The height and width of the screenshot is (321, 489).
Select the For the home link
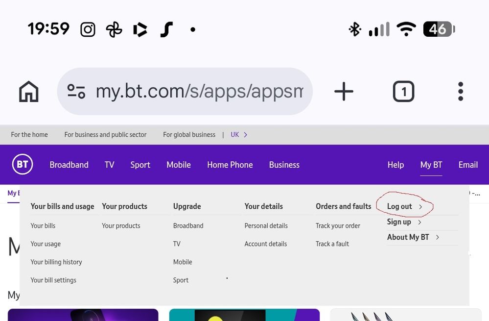29,135
